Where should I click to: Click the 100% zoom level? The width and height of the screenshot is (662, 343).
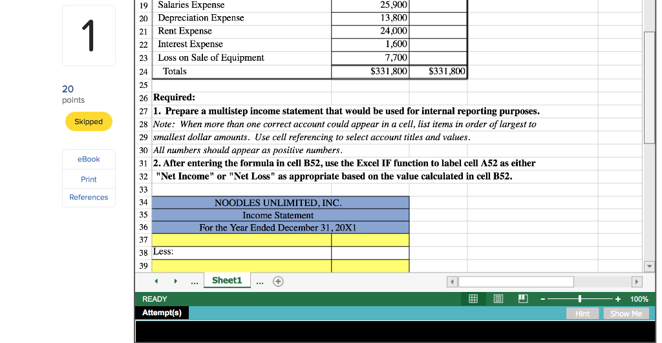pyautogui.click(x=639, y=299)
